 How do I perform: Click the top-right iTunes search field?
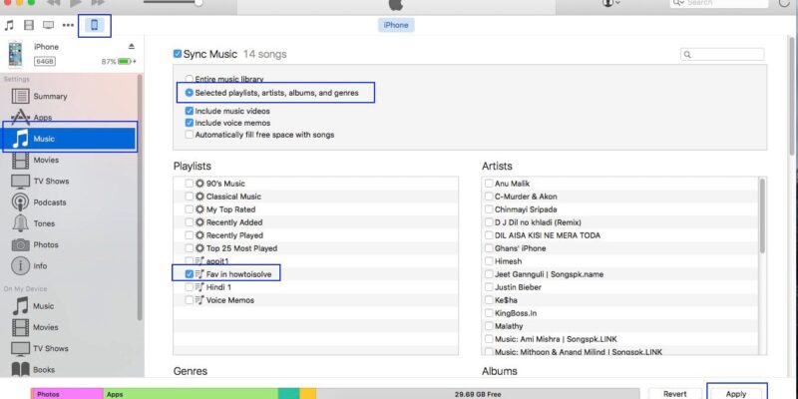point(718,3)
